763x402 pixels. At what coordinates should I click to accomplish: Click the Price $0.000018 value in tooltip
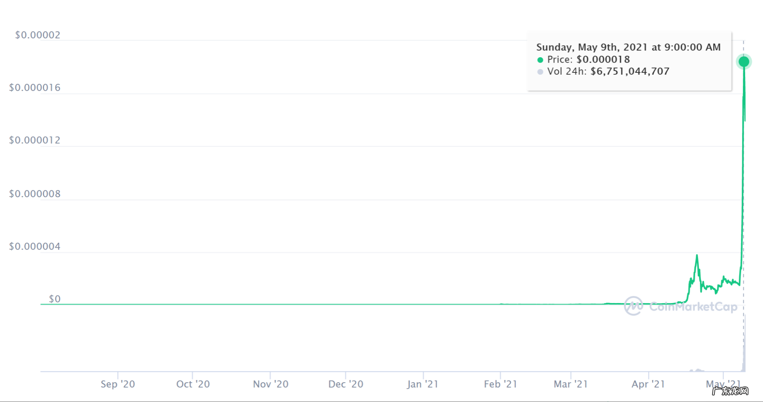pos(603,60)
